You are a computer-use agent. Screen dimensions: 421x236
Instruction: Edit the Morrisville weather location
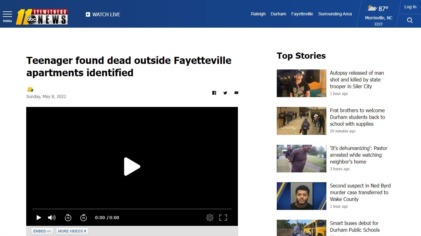(379, 24)
